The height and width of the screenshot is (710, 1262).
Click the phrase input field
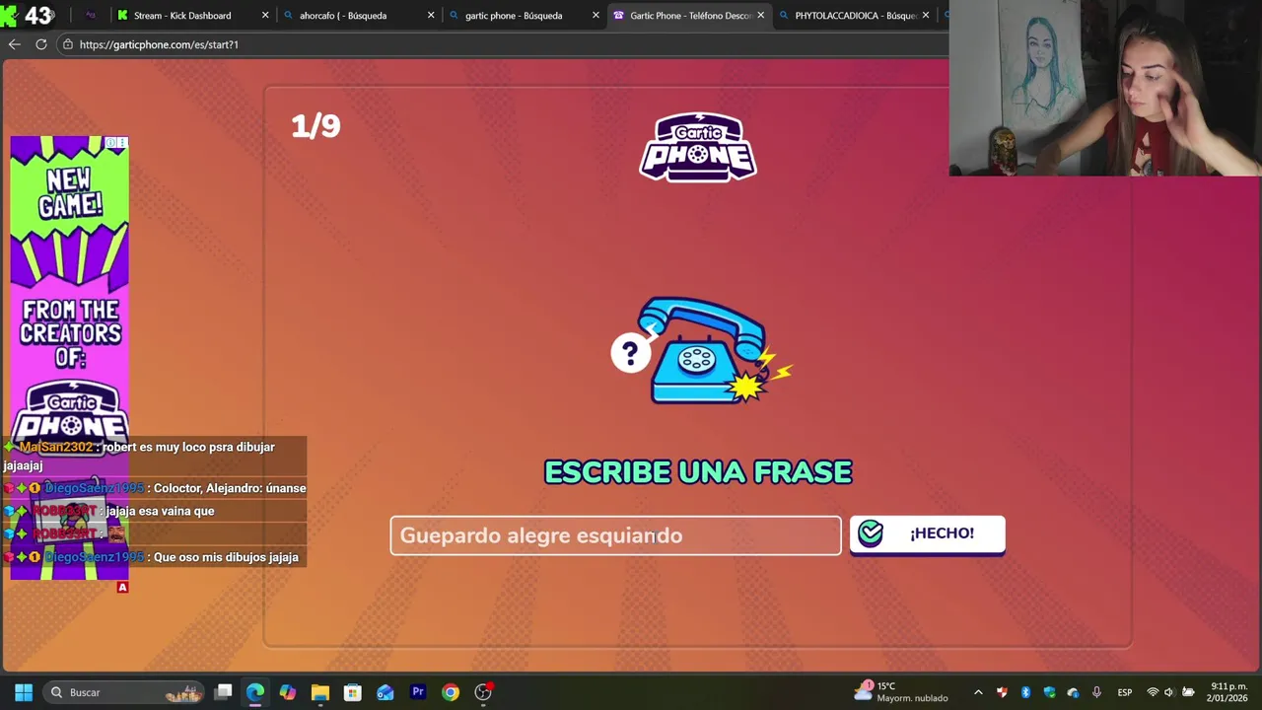click(x=615, y=535)
